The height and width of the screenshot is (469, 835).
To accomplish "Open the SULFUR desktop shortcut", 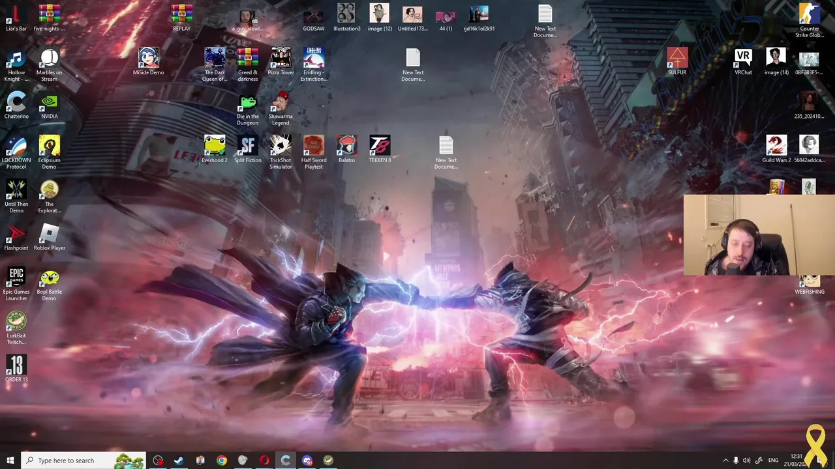I will (x=677, y=61).
